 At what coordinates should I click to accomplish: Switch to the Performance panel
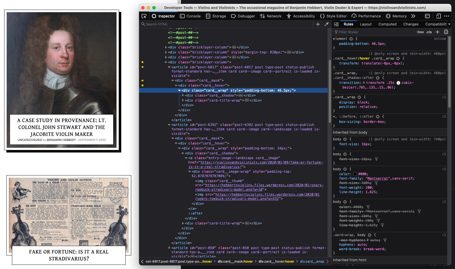[x=366, y=16]
